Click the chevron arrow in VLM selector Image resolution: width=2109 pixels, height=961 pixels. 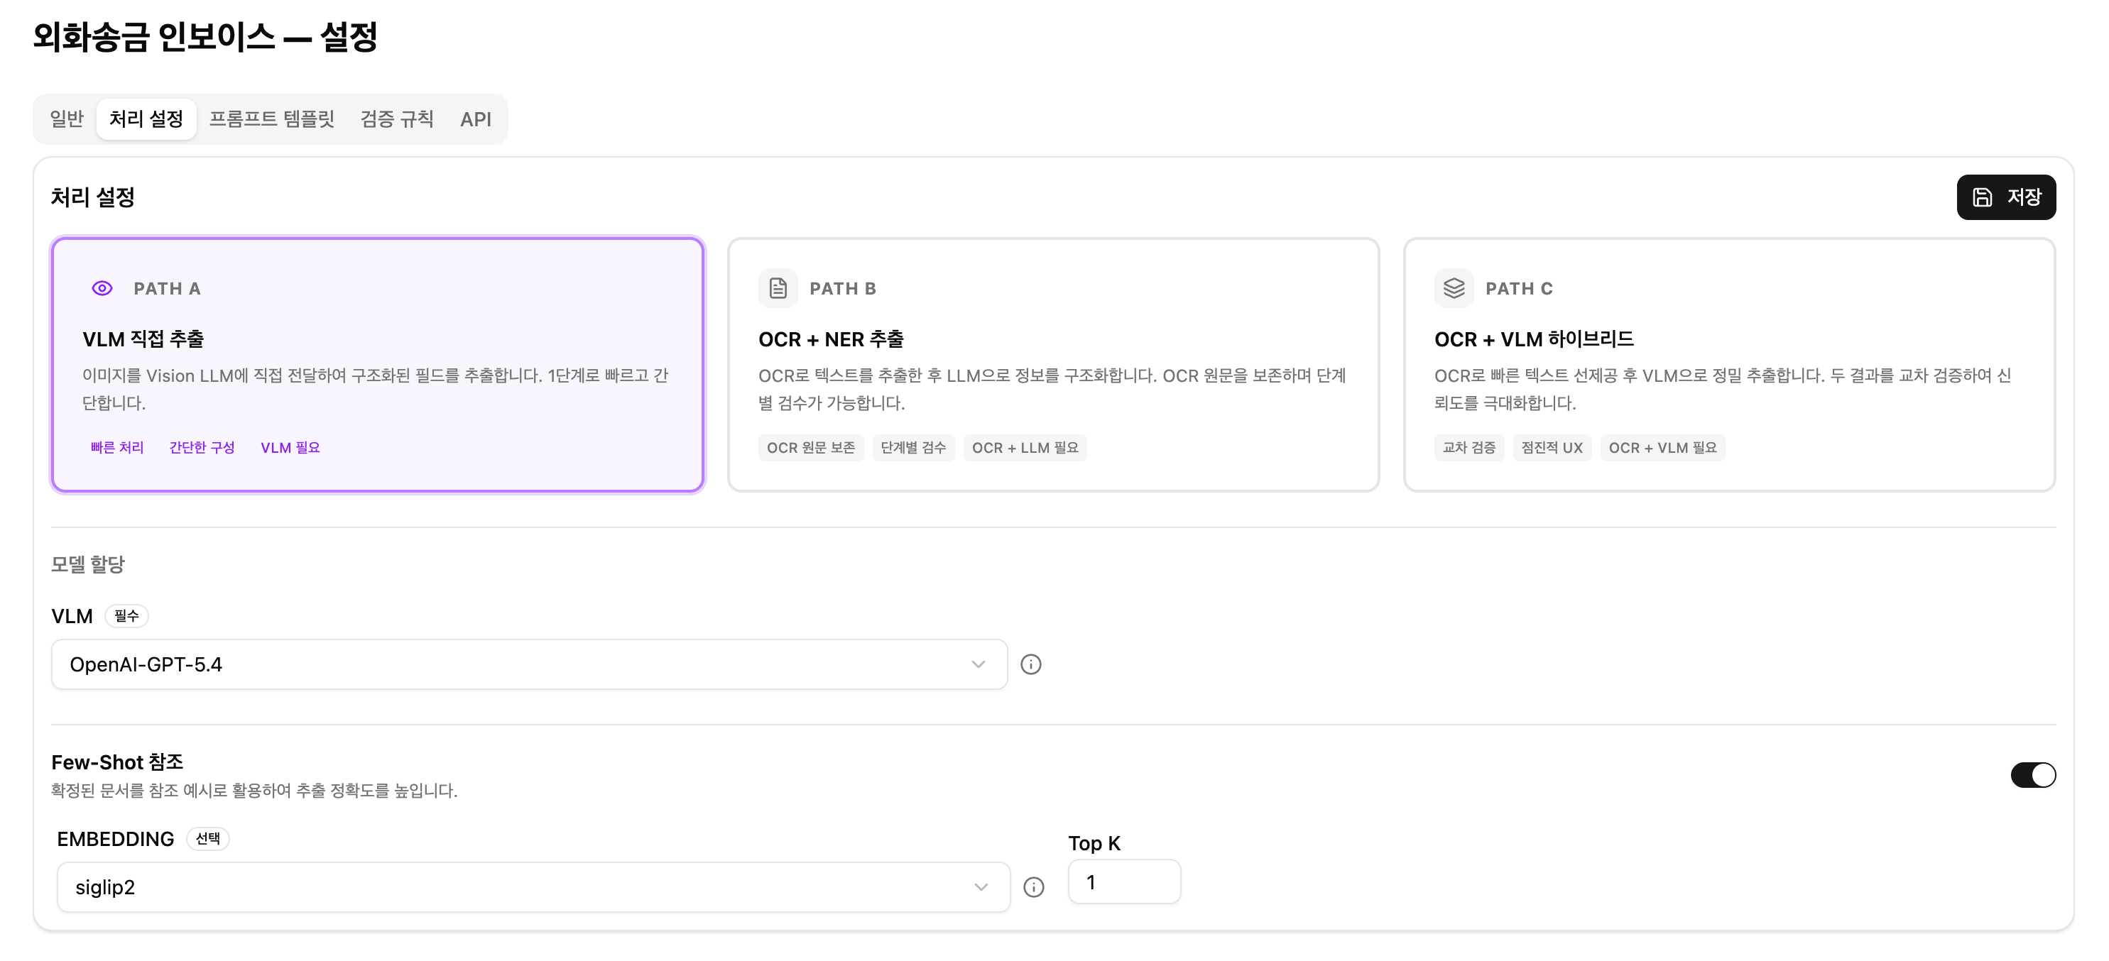pos(979,664)
